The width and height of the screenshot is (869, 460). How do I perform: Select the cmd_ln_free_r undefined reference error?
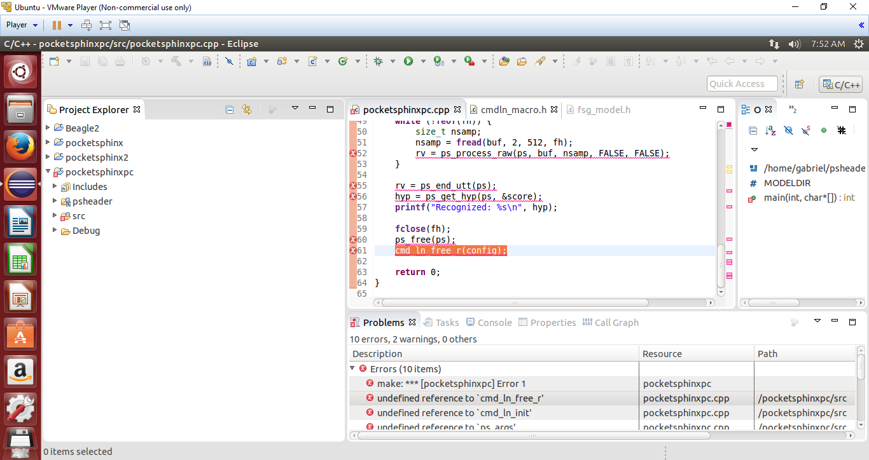[x=460, y=398]
